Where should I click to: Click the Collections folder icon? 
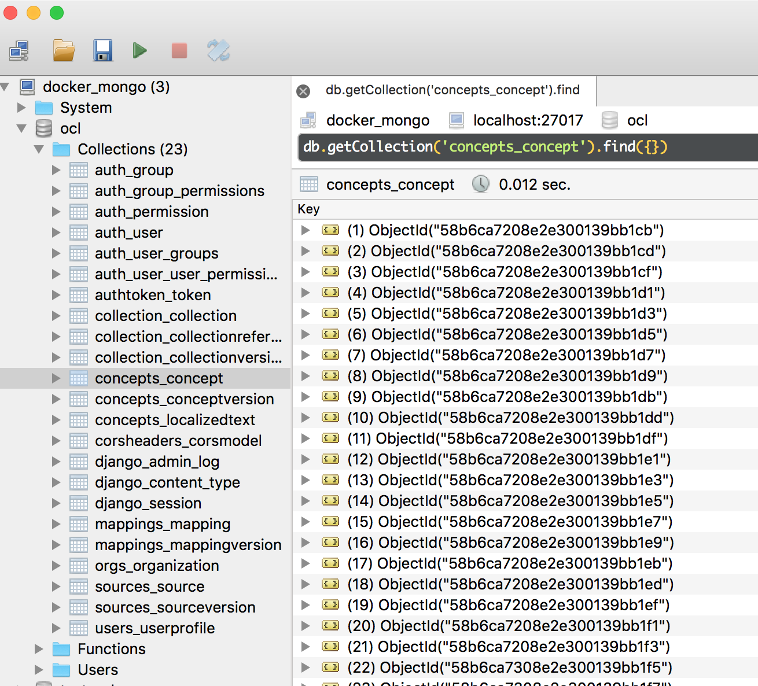coord(61,149)
